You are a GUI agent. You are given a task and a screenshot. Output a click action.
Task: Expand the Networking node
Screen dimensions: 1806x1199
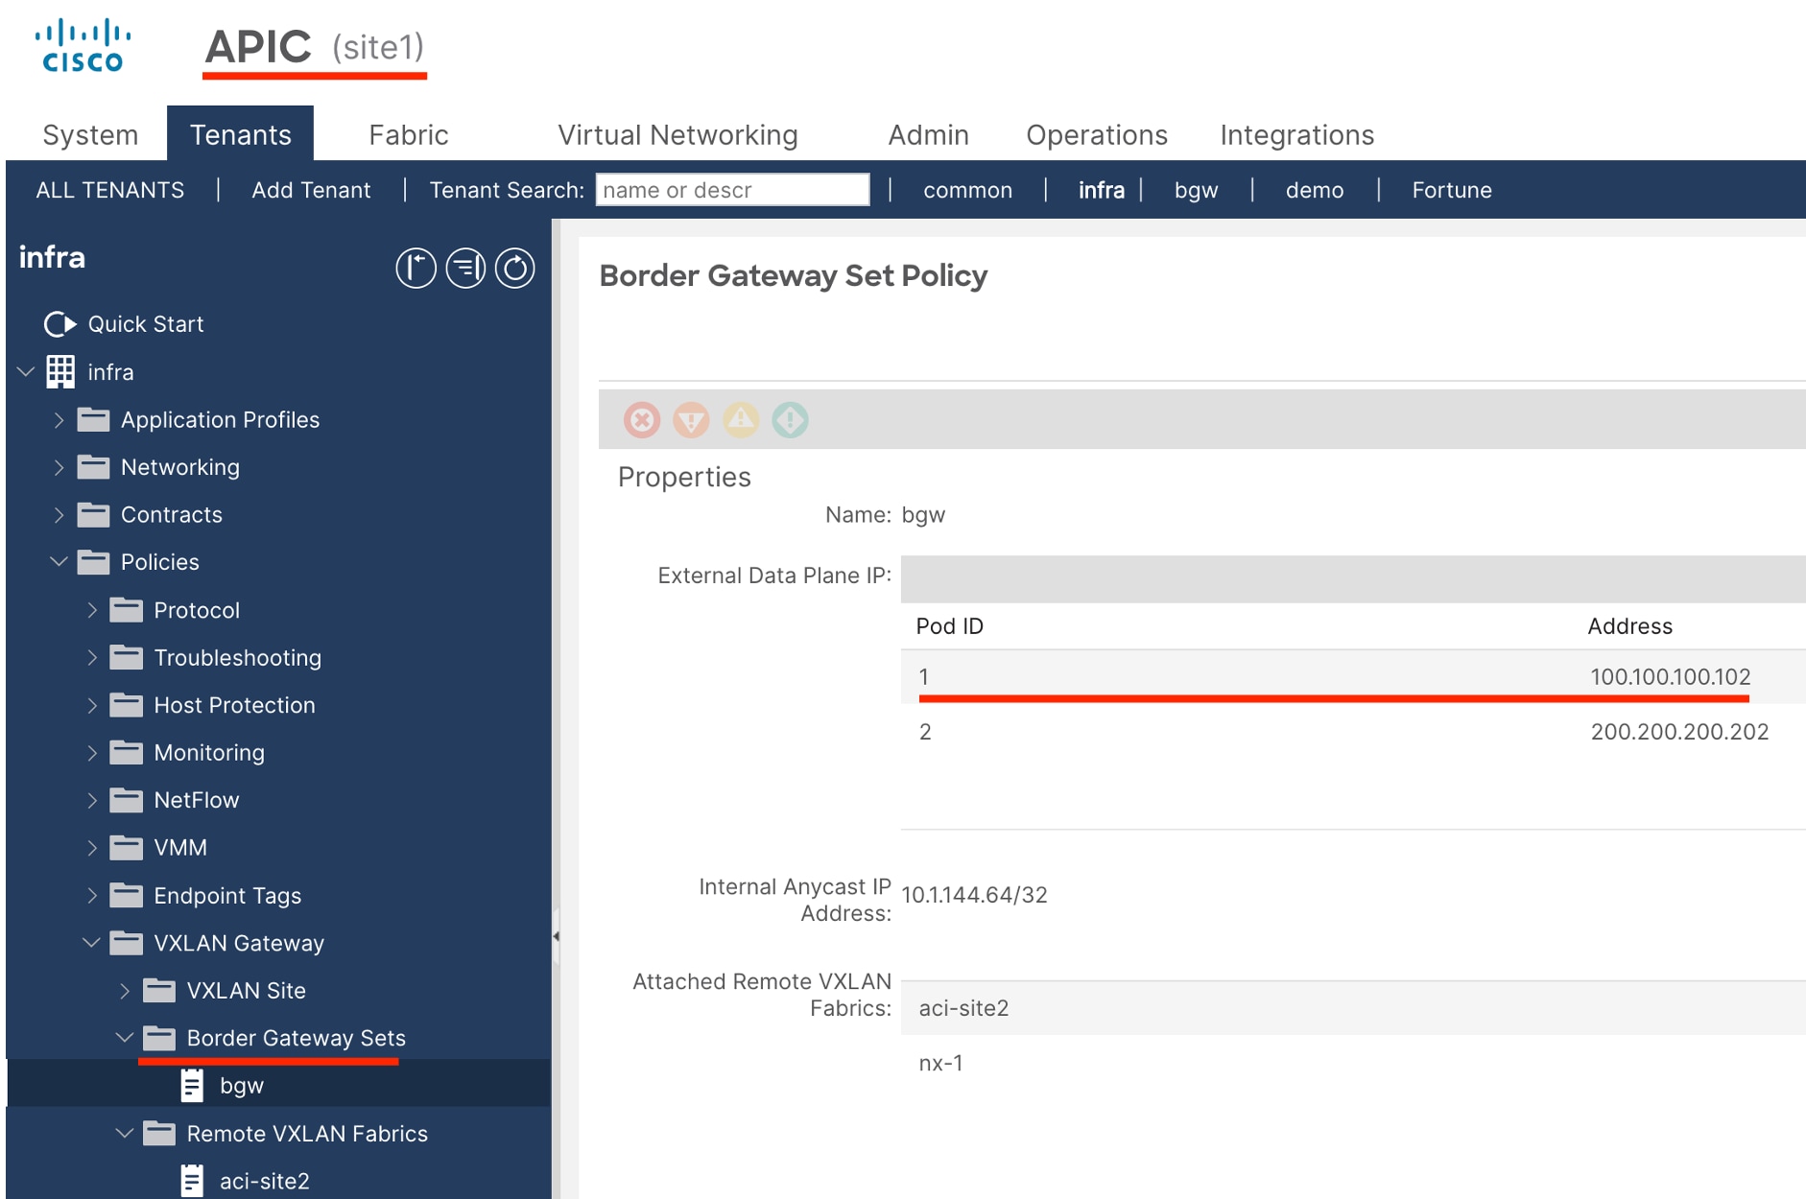(x=59, y=467)
